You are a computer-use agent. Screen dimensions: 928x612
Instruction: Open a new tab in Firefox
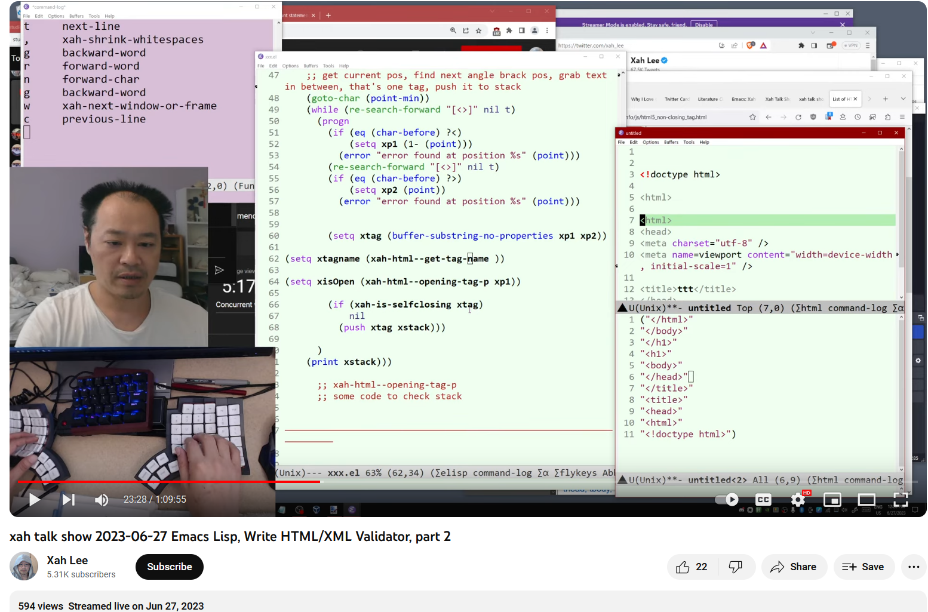[x=886, y=99]
